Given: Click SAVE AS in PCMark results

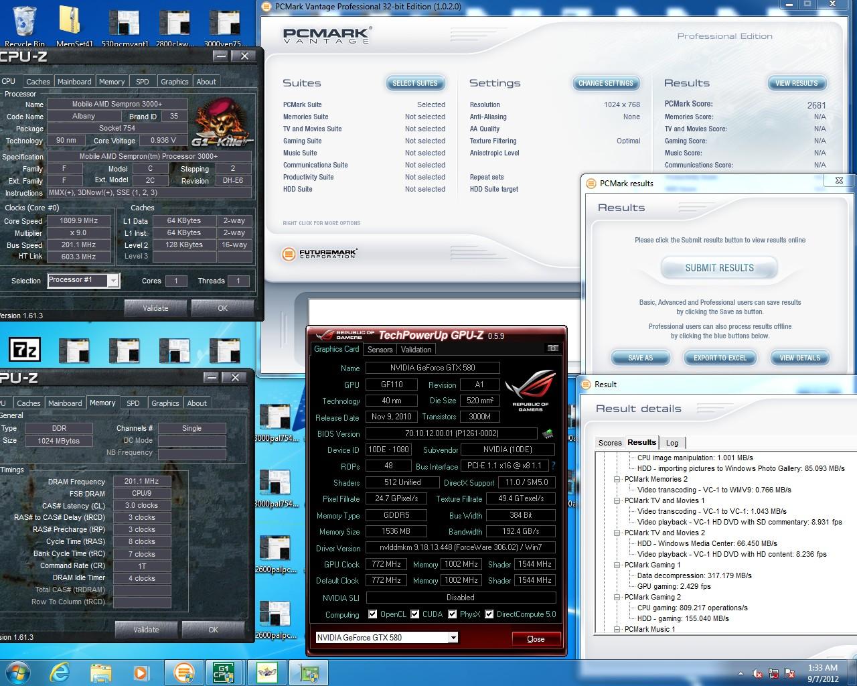Looking at the screenshot, I should 641,358.
